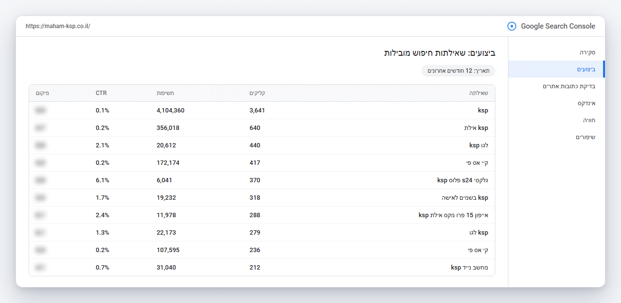Select the query row 'ksp'
The image size is (621, 303).
262,111
